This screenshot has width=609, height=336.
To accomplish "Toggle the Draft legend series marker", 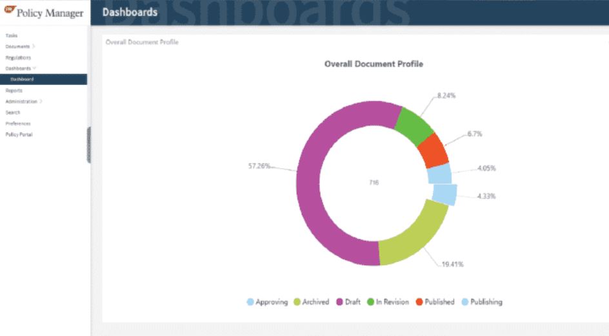I will [339, 302].
